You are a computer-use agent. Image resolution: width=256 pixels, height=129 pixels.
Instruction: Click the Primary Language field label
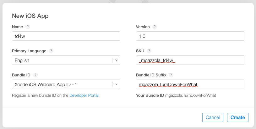pos(29,51)
